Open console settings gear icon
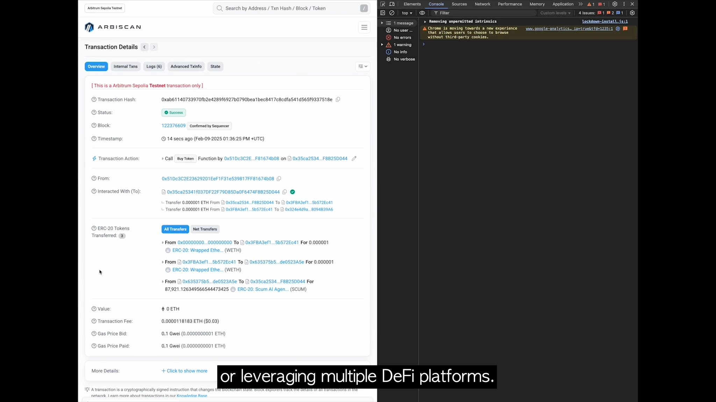This screenshot has height=402, width=716. pos(632,13)
